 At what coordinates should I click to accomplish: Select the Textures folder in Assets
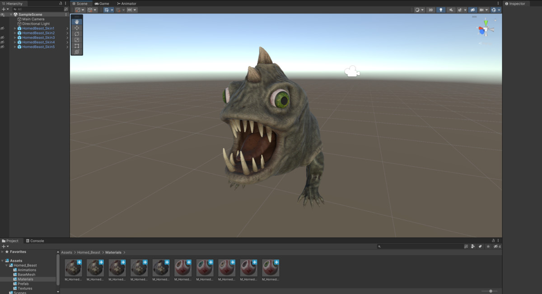[x=25, y=288]
